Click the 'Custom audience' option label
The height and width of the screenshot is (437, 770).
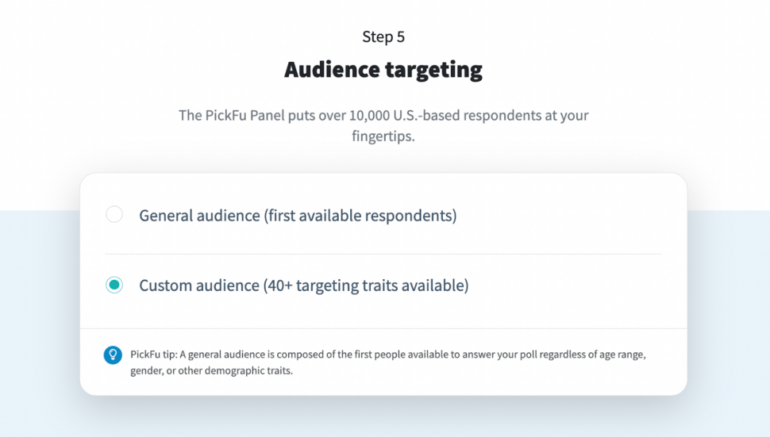[x=198, y=286]
